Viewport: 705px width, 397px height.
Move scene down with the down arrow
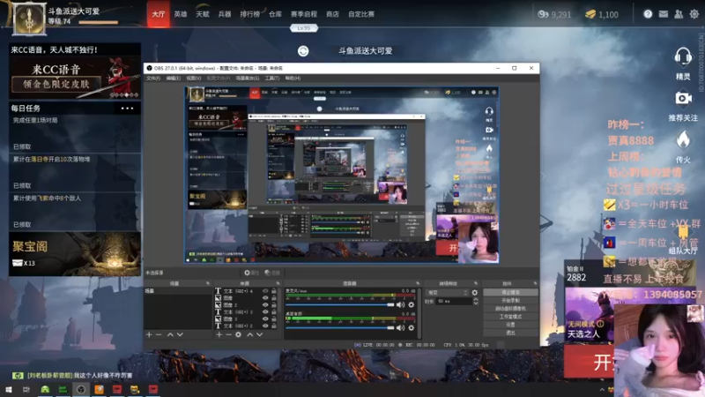180,335
